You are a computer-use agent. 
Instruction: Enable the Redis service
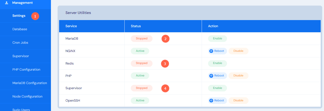[x=218, y=63]
